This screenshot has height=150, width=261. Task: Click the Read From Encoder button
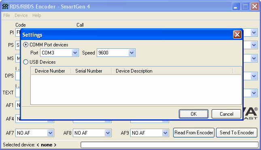194,133
